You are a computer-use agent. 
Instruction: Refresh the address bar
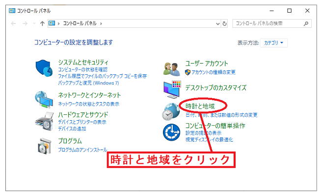tap(224, 23)
